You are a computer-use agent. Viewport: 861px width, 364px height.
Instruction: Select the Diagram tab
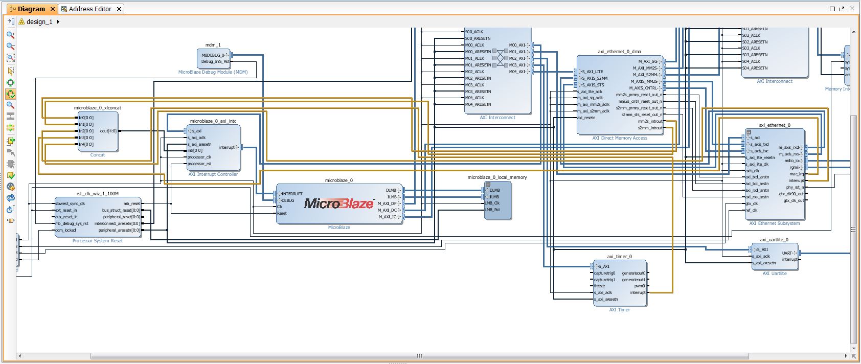(31, 9)
